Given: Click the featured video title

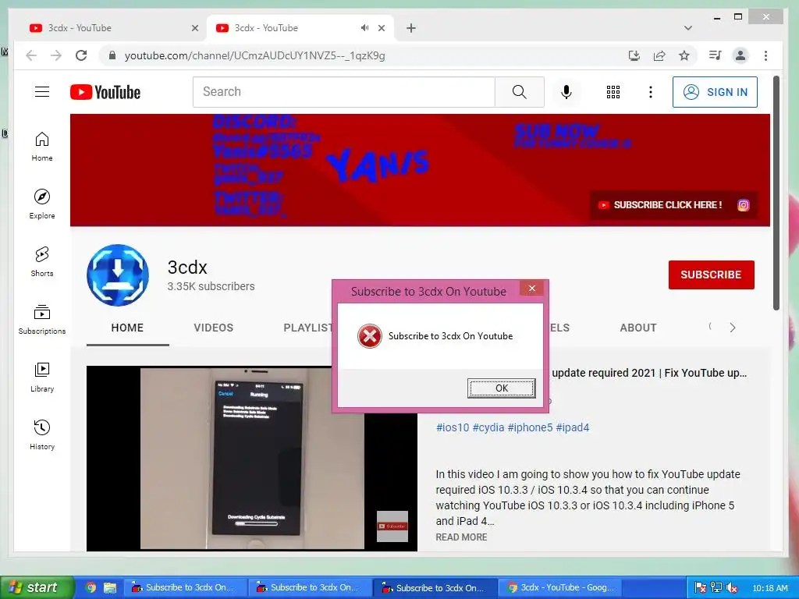Looking at the screenshot, I should pyautogui.click(x=649, y=373).
